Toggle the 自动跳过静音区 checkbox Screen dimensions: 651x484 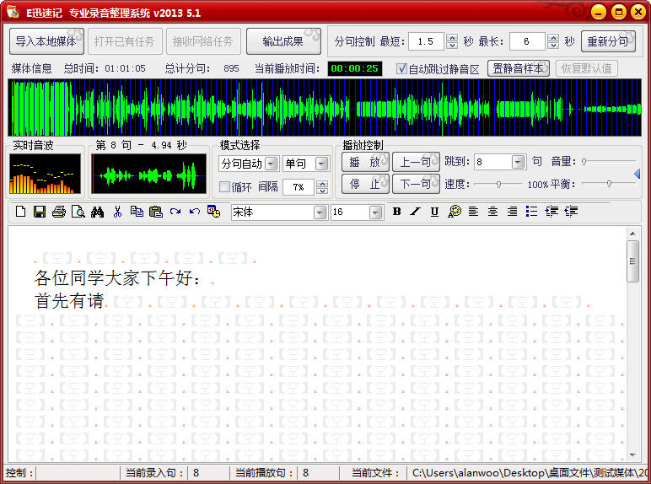pyautogui.click(x=401, y=68)
